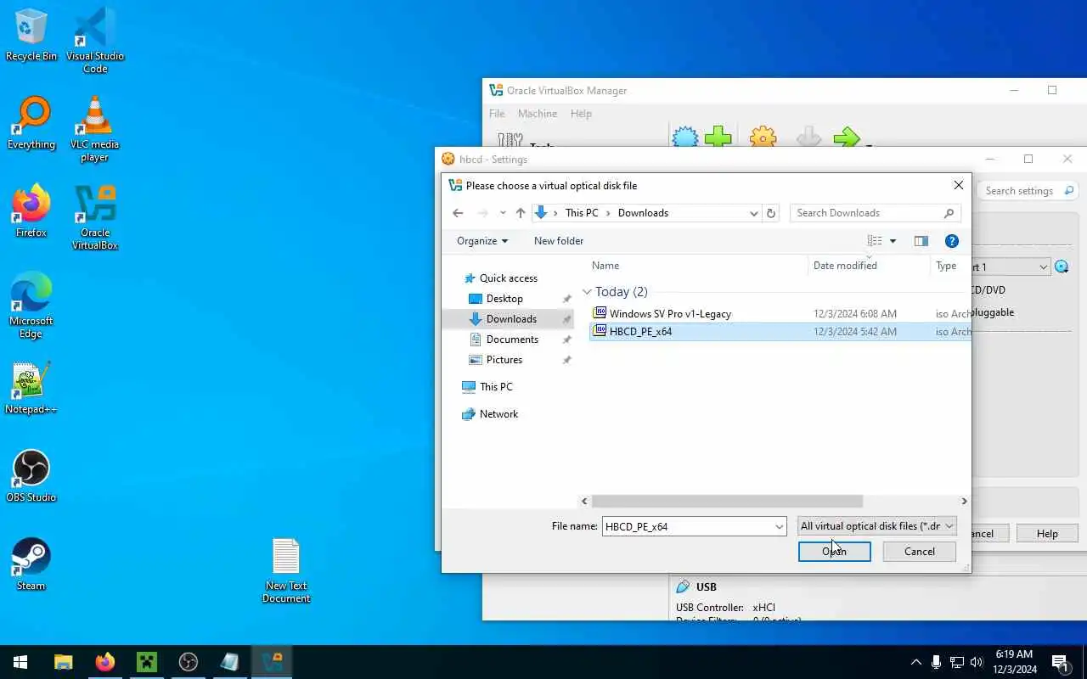Screen dimensions: 1087x679
Task: Click the Search settings field in hbcd Settings
Action: tap(1027, 191)
